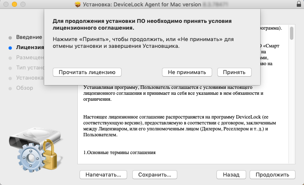Image resolution: width=304 pixels, height=185 pixels.
Task: Select the Тип установки step in the sidebar
Action: (x=30, y=68)
